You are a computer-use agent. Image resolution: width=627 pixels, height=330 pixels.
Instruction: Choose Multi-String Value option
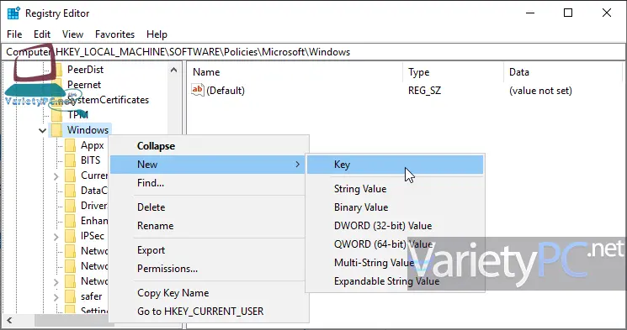click(x=374, y=263)
